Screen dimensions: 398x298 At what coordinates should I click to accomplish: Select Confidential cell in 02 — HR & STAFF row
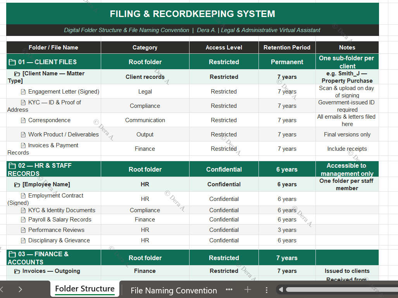224,169
